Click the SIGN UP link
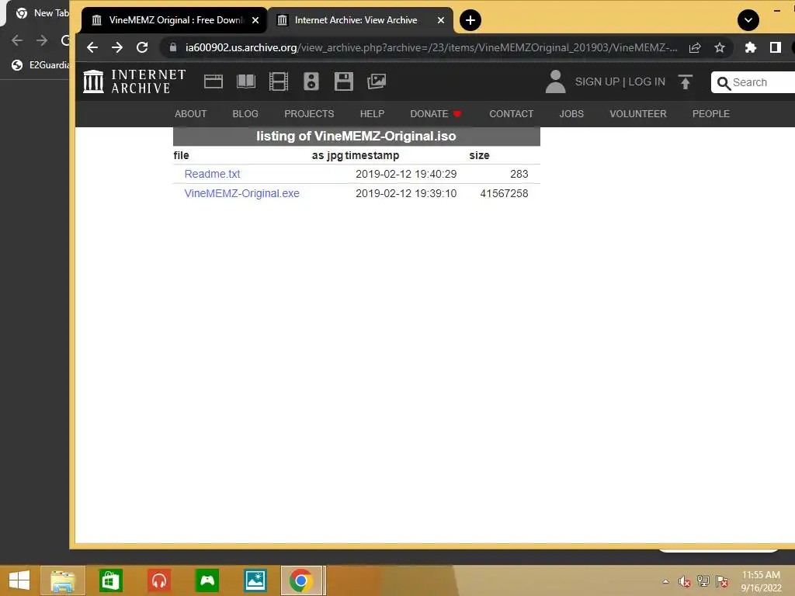 pyautogui.click(x=597, y=81)
